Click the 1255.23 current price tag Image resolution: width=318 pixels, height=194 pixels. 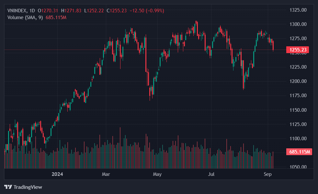coord(298,50)
